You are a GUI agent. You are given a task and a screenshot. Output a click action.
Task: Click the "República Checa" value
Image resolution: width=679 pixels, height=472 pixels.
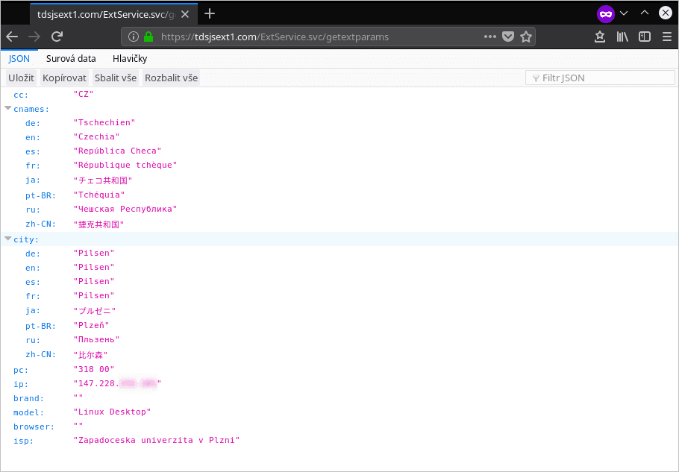click(x=117, y=151)
